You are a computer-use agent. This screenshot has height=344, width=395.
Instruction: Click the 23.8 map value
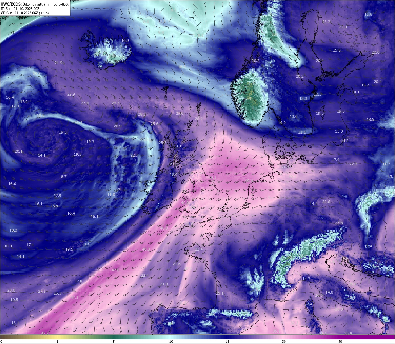[339, 223]
